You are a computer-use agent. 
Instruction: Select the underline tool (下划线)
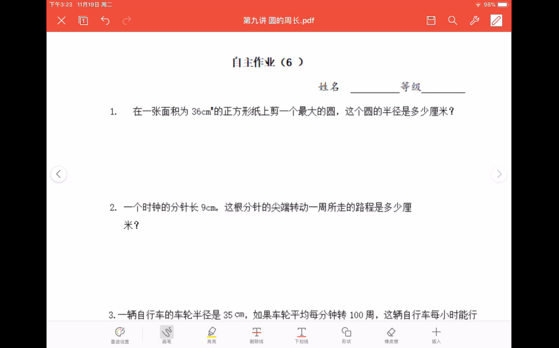pyautogui.click(x=301, y=335)
